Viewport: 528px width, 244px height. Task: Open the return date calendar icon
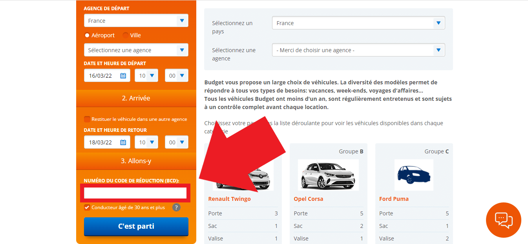(x=123, y=142)
